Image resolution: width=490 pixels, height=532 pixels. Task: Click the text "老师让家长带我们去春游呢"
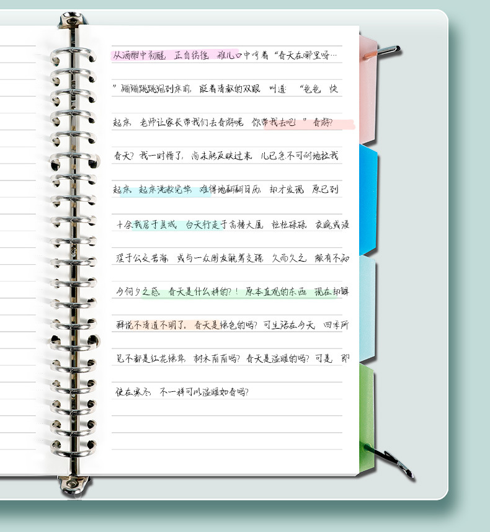(x=192, y=122)
